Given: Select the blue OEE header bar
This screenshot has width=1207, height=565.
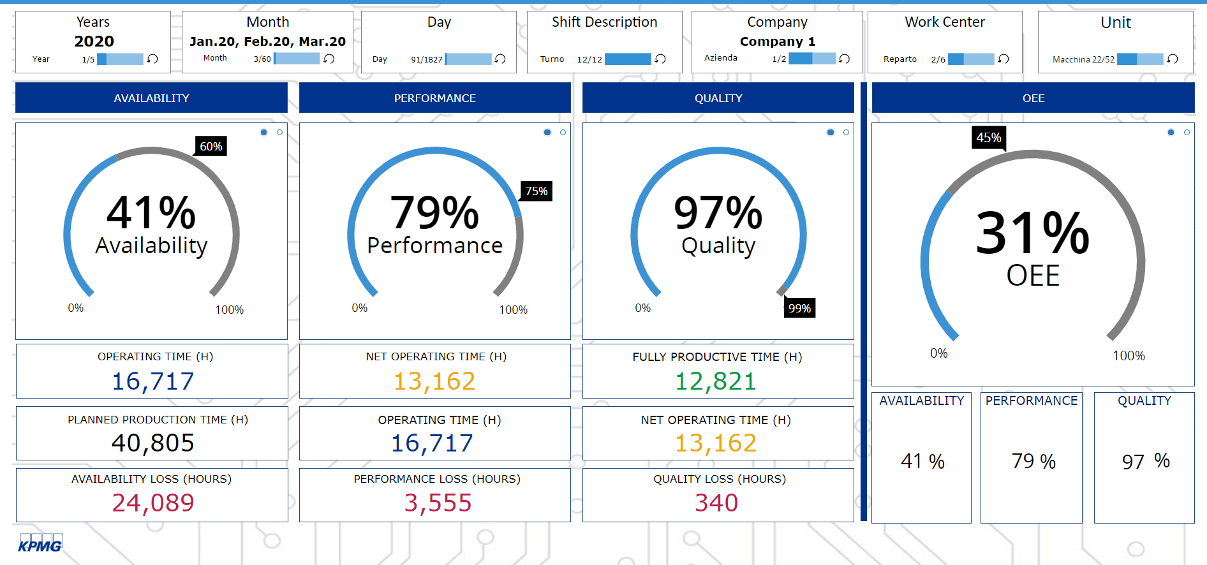Looking at the screenshot, I should (1033, 98).
